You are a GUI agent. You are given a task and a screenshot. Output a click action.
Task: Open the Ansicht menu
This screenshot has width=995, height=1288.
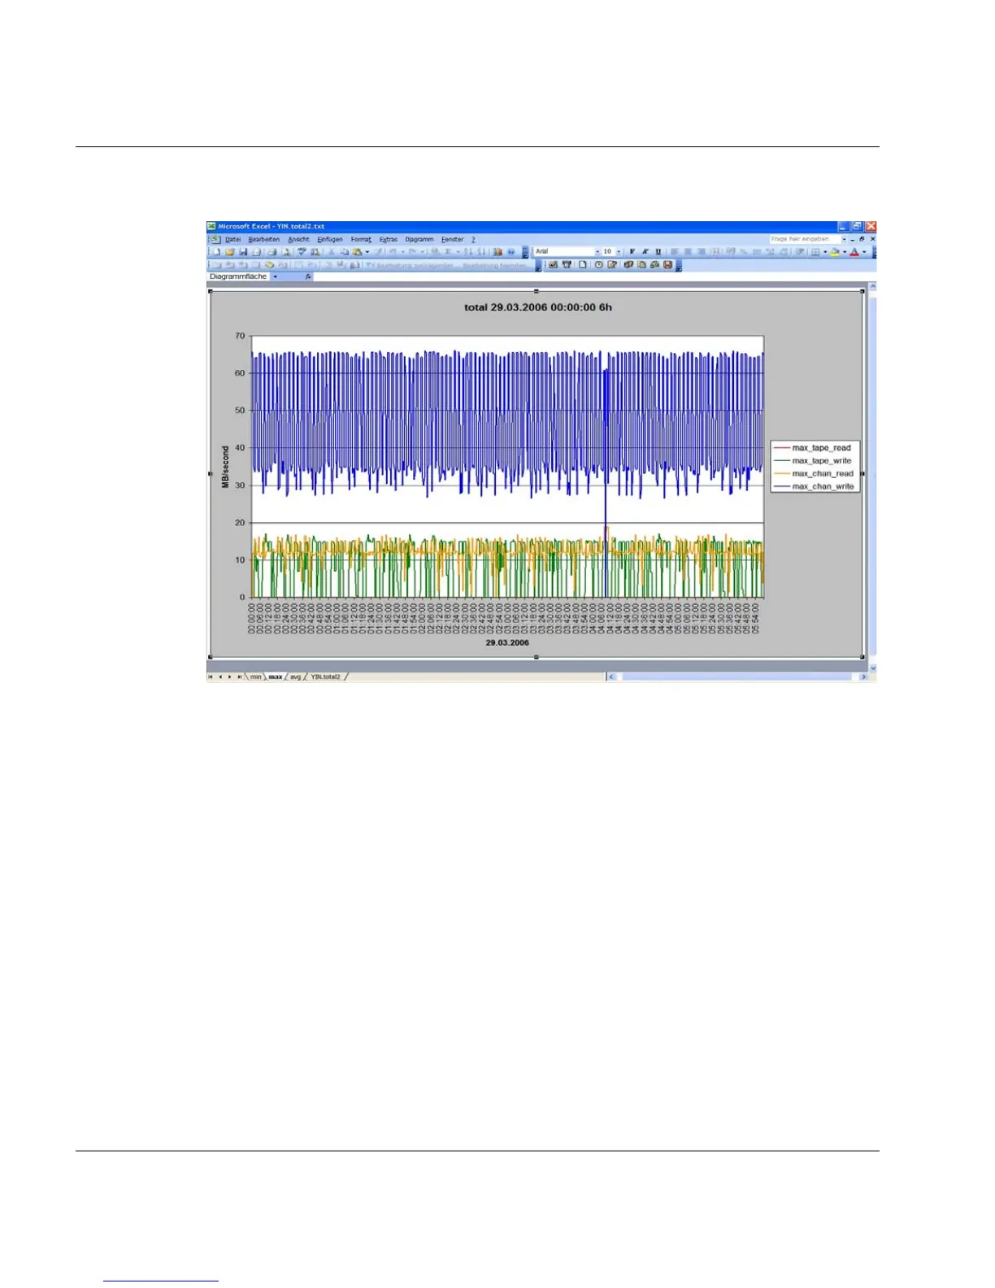pos(298,240)
